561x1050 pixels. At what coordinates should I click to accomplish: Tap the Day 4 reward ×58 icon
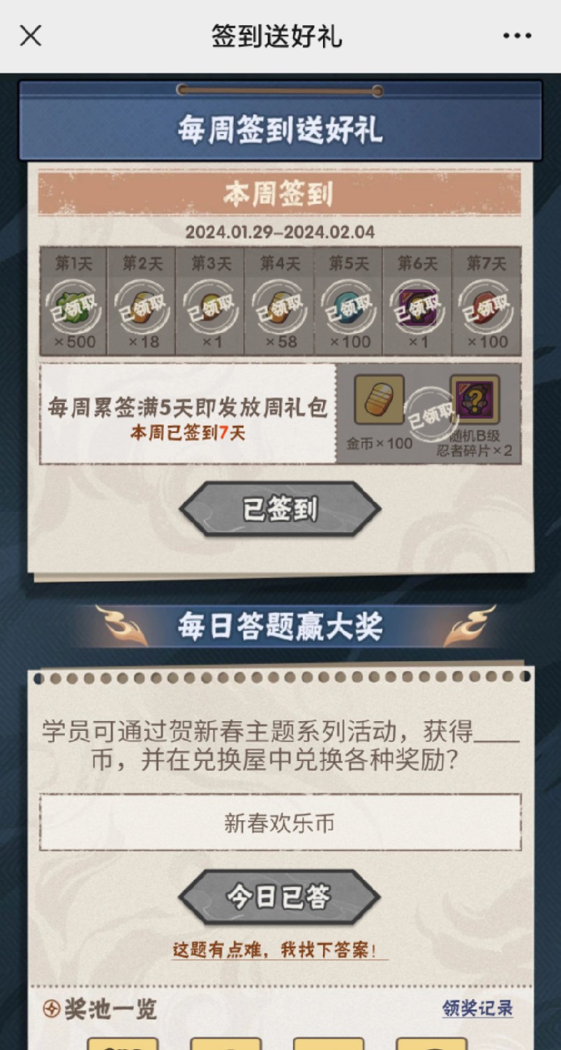(280, 309)
